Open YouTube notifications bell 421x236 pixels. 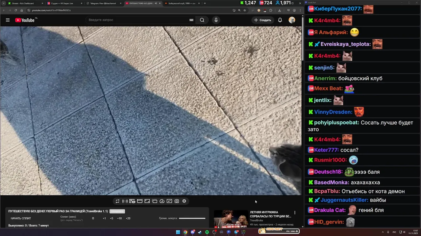click(x=280, y=20)
